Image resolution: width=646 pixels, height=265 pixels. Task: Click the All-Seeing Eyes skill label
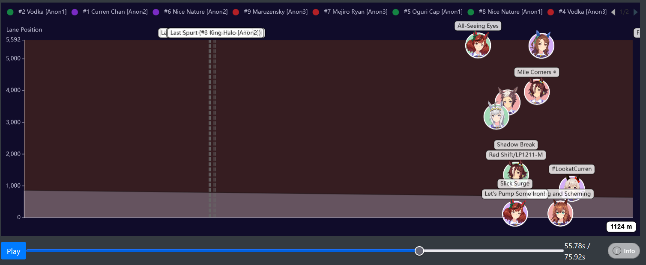tap(478, 26)
